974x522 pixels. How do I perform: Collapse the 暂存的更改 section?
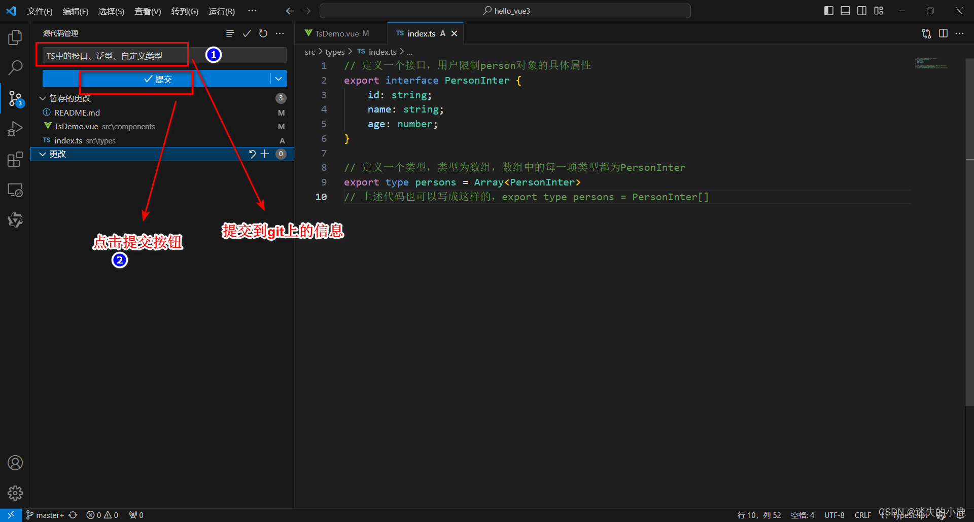click(x=43, y=98)
